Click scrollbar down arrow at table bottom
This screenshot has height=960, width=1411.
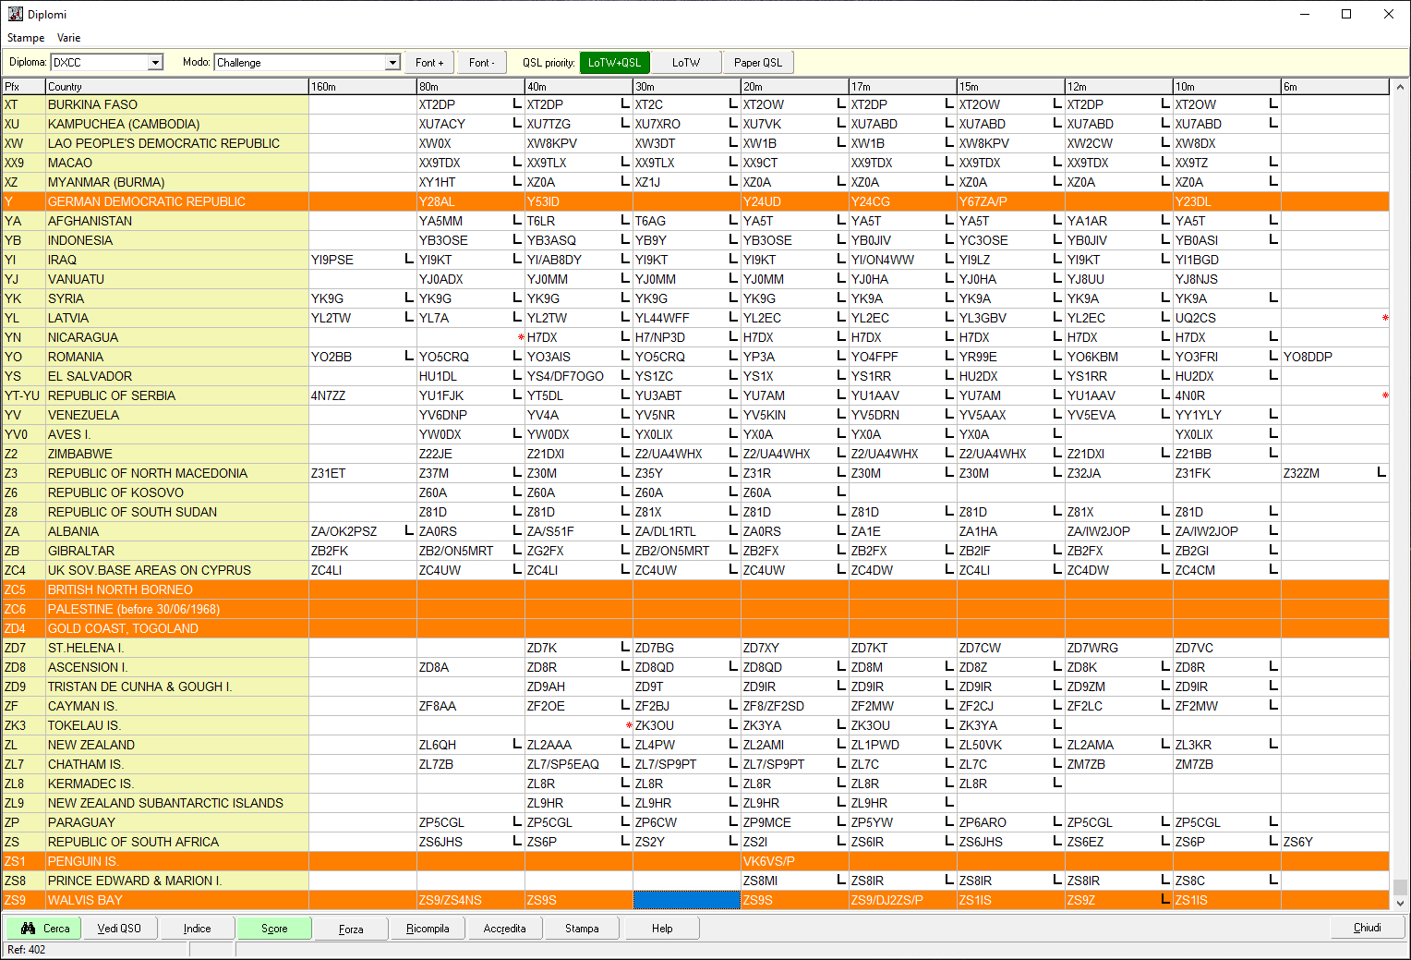tap(1400, 904)
